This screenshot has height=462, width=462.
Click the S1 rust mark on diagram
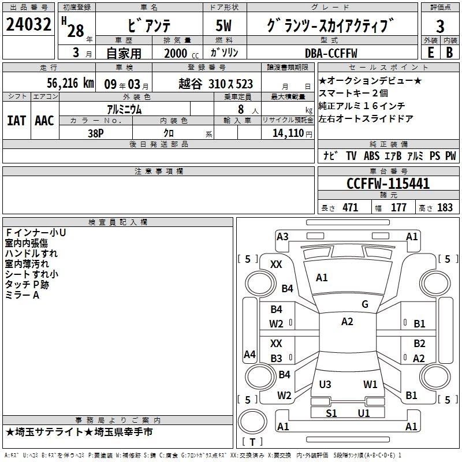point(331,413)
